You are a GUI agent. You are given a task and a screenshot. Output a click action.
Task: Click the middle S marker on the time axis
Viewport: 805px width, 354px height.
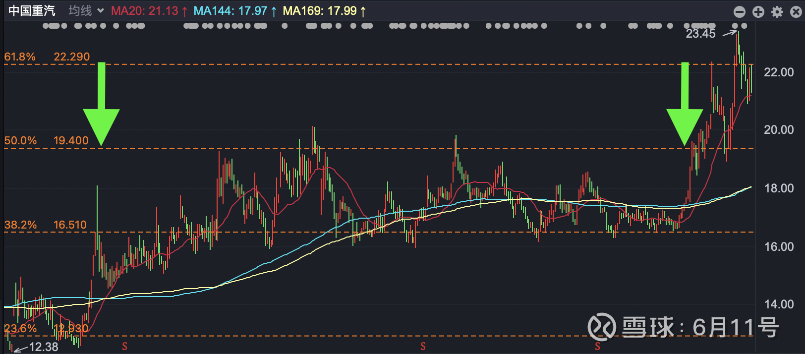423,347
